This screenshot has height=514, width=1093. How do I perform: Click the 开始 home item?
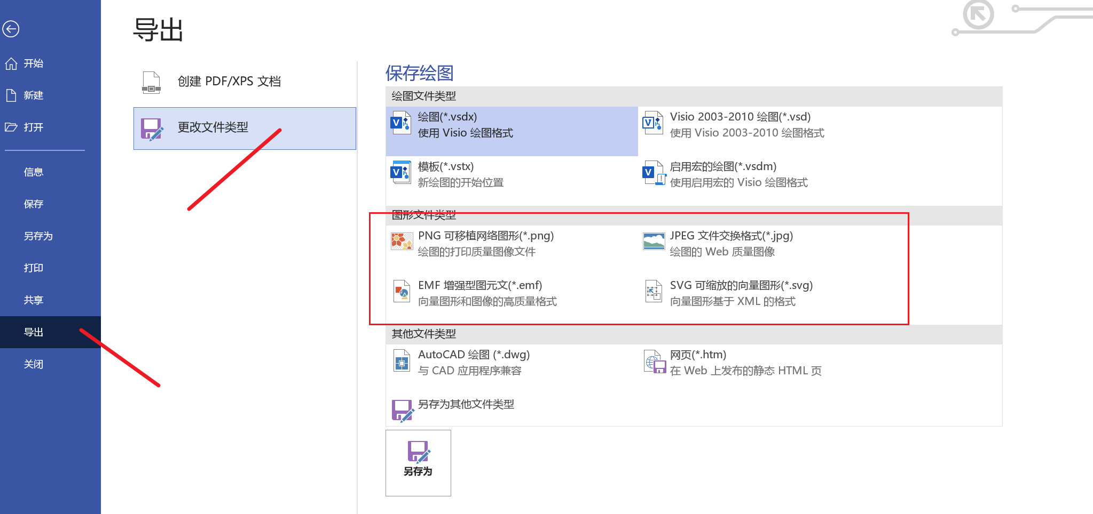tap(34, 63)
